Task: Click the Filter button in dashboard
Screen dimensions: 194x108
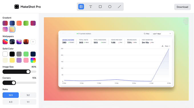Action: point(146,34)
